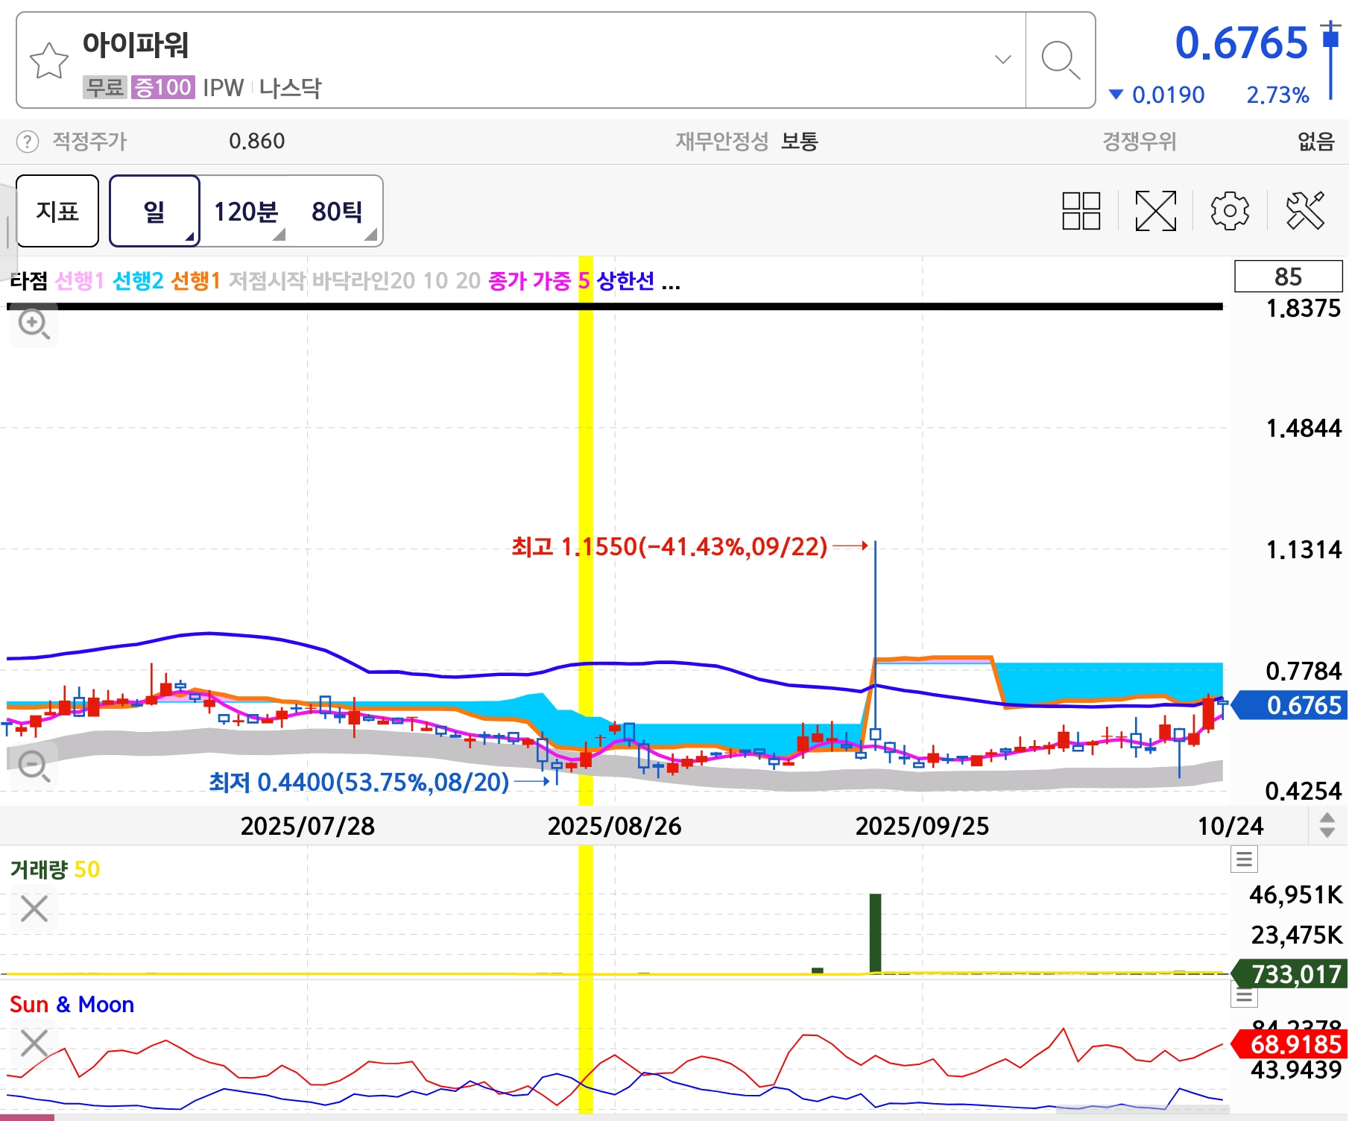Zoom in on the chart
This screenshot has width=1349, height=1121.
(34, 324)
